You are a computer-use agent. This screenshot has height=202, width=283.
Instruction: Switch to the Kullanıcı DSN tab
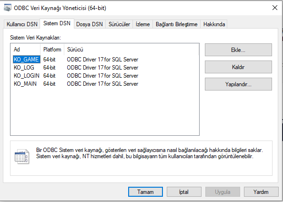(22, 24)
